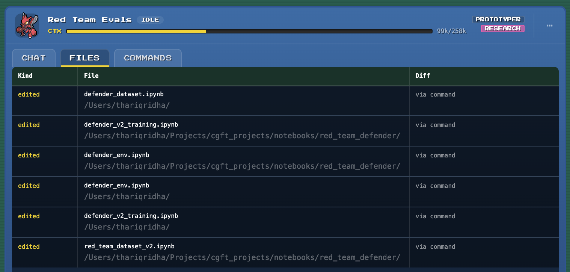Click the path under red_team_dataset_v2.ipynb
The image size is (570, 272).
(242, 257)
